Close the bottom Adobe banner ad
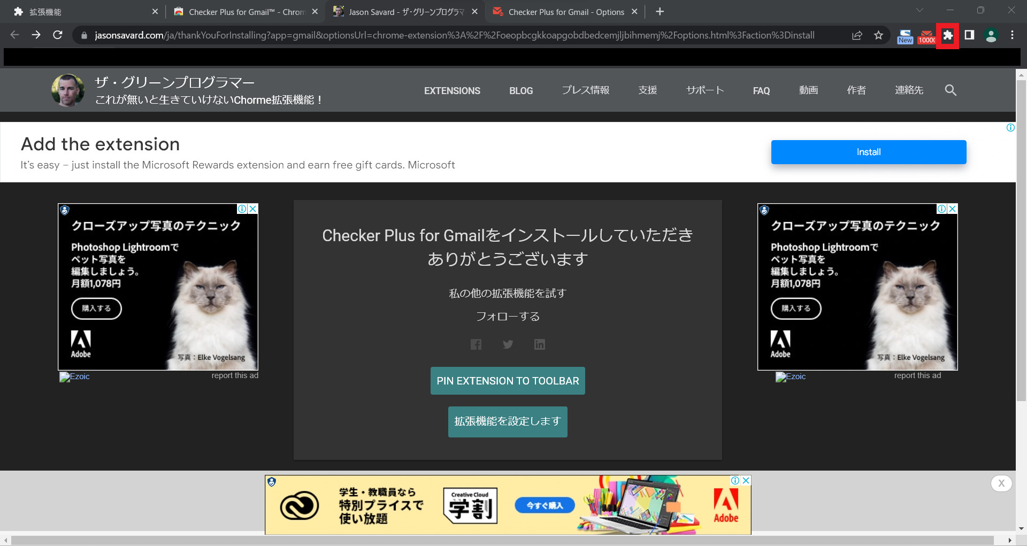The image size is (1027, 546). pyautogui.click(x=746, y=480)
